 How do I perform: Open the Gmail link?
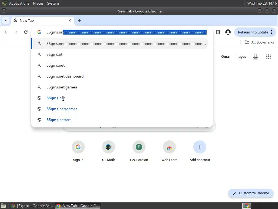point(226,57)
